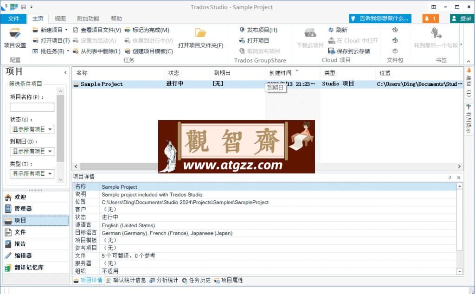The height and width of the screenshot is (294, 475).
Task: Switch to 帮助 ribbon tab
Action: point(116,19)
